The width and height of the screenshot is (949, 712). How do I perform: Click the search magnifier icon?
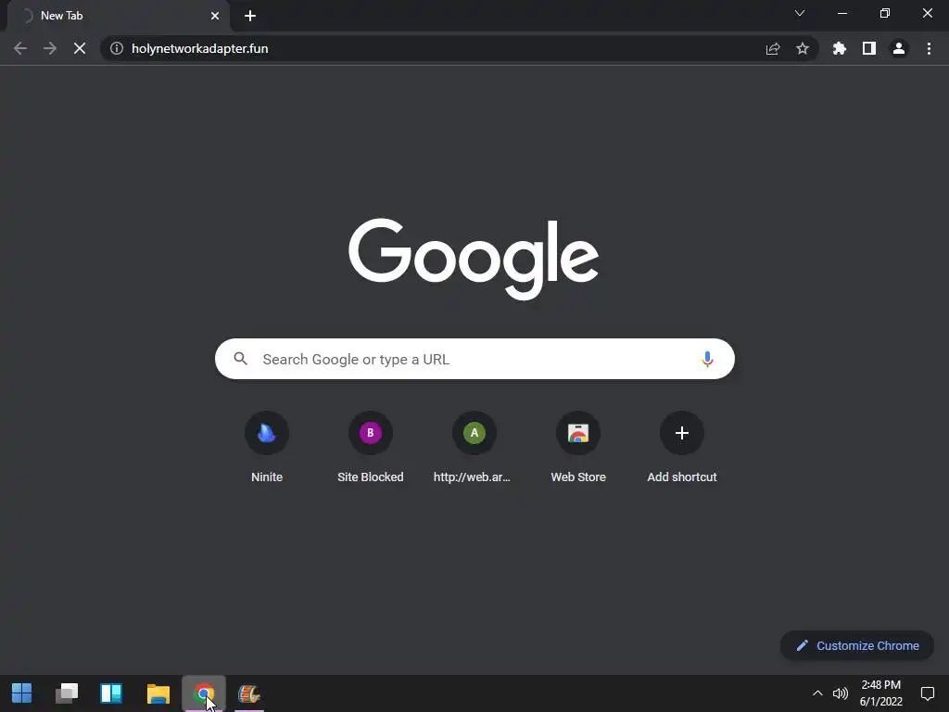point(240,359)
